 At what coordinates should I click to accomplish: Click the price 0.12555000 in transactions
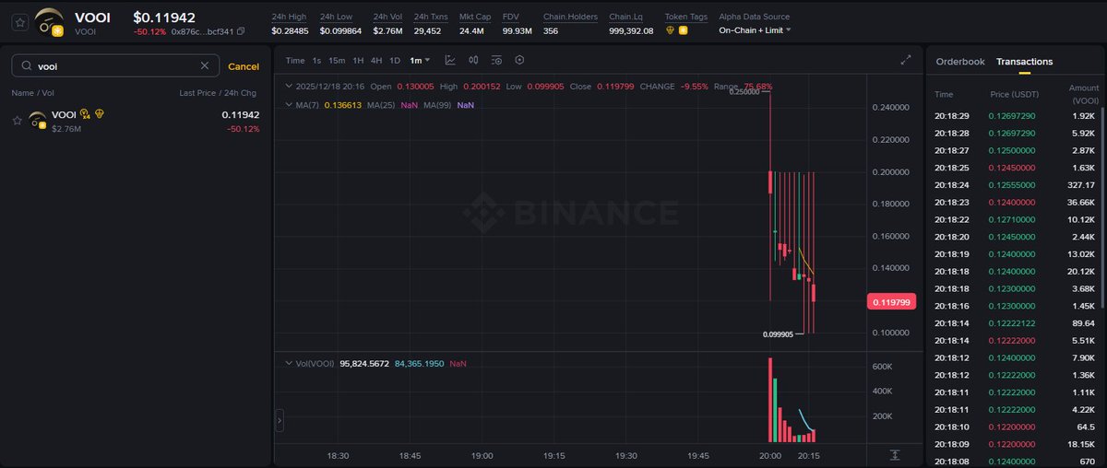click(x=1011, y=185)
